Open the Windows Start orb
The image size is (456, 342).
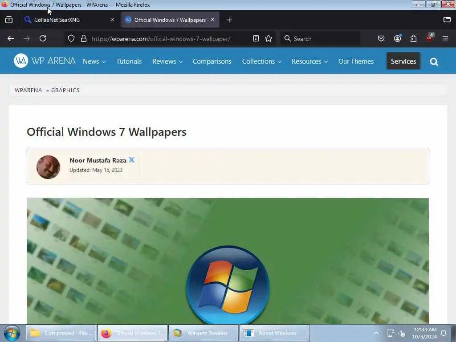point(12,333)
